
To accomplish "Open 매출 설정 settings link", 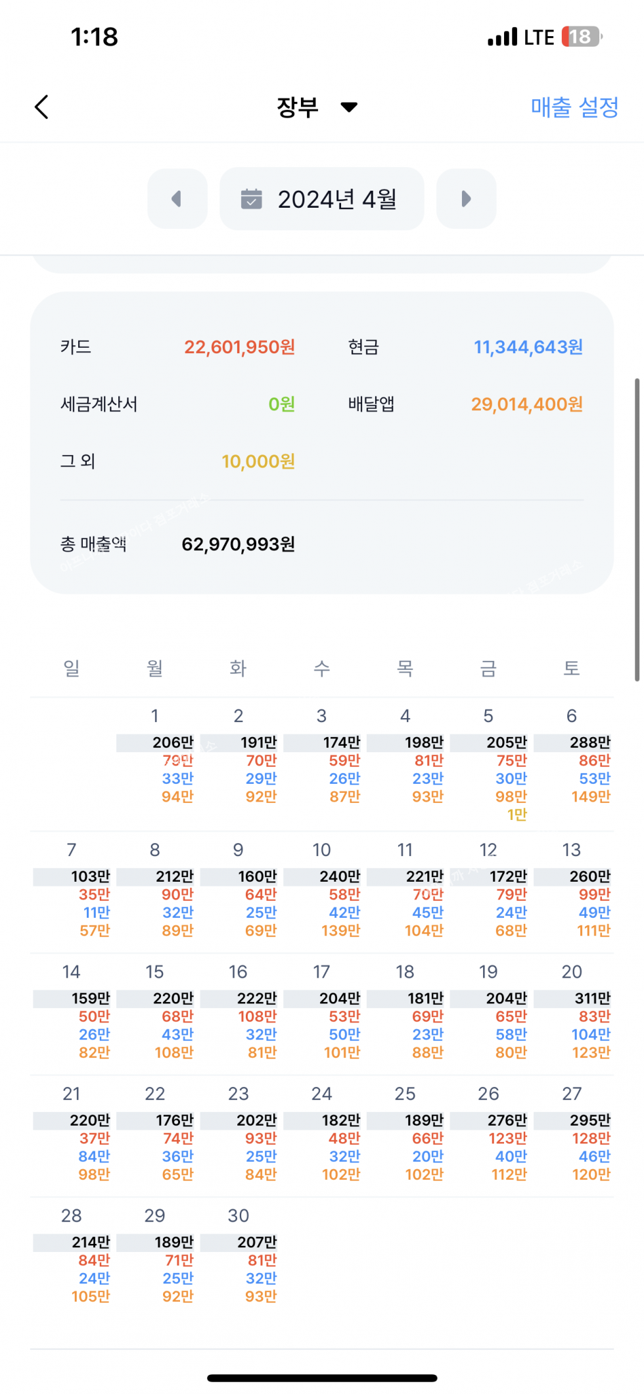I will pyautogui.click(x=574, y=107).
